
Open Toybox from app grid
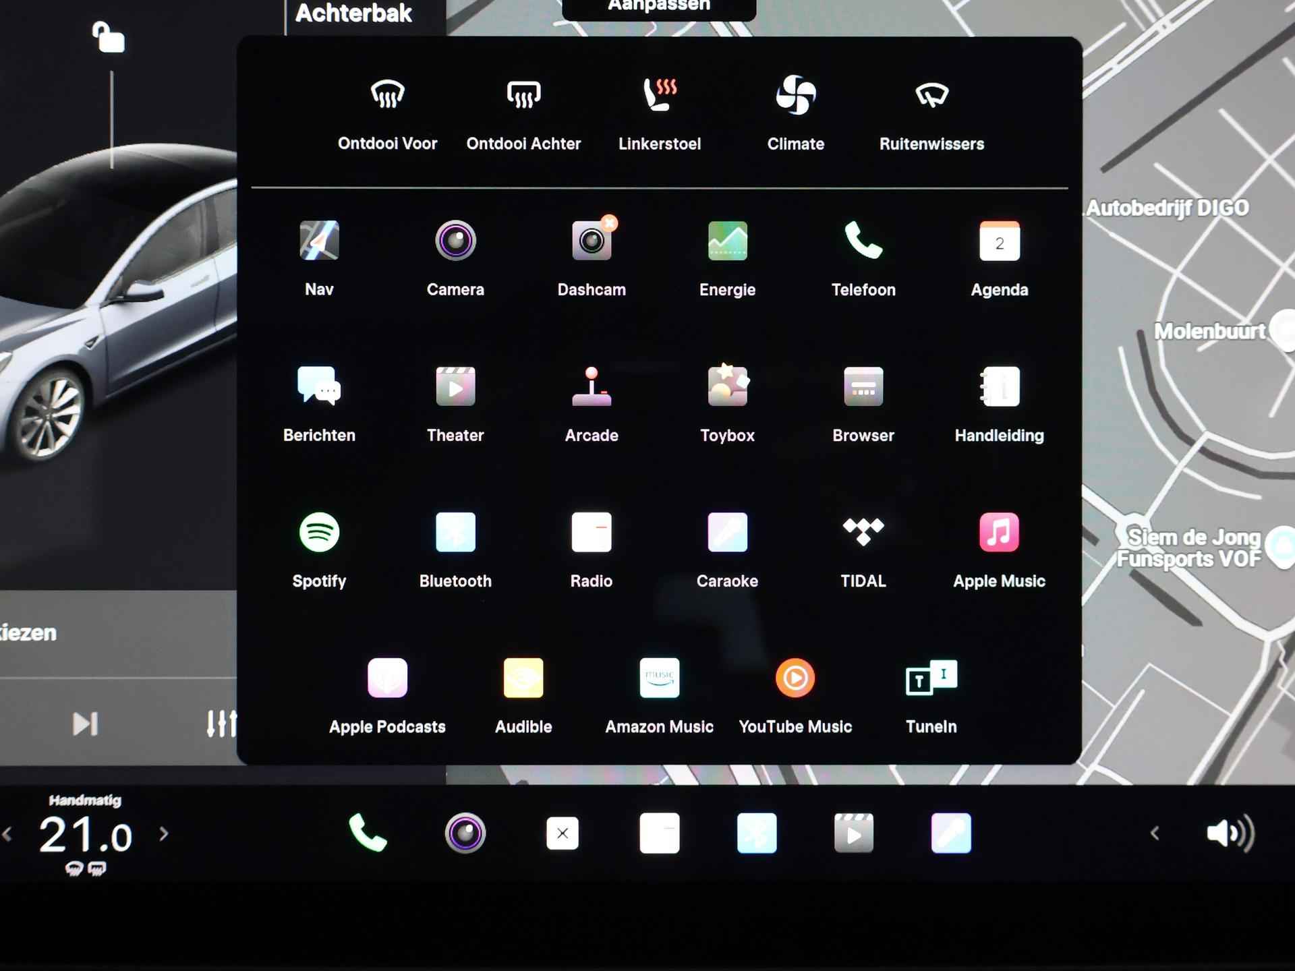point(727,387)
